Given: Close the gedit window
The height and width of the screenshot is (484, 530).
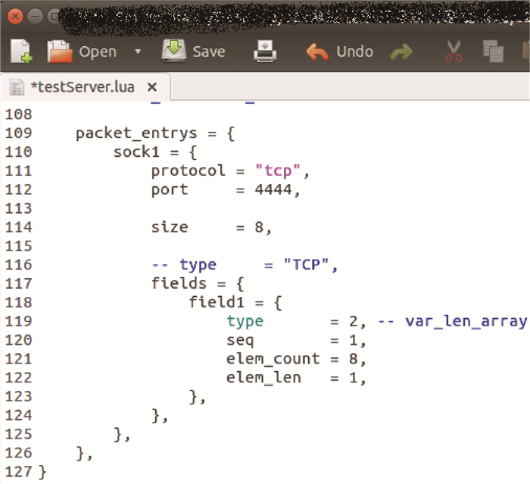Looking at the screenshot, I should (16, 15).
